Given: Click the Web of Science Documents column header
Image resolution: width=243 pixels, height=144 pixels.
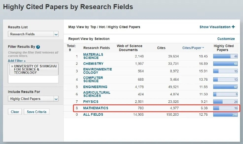Looking at the screenshot, I should pyautogui.click(x=129, y=48).
